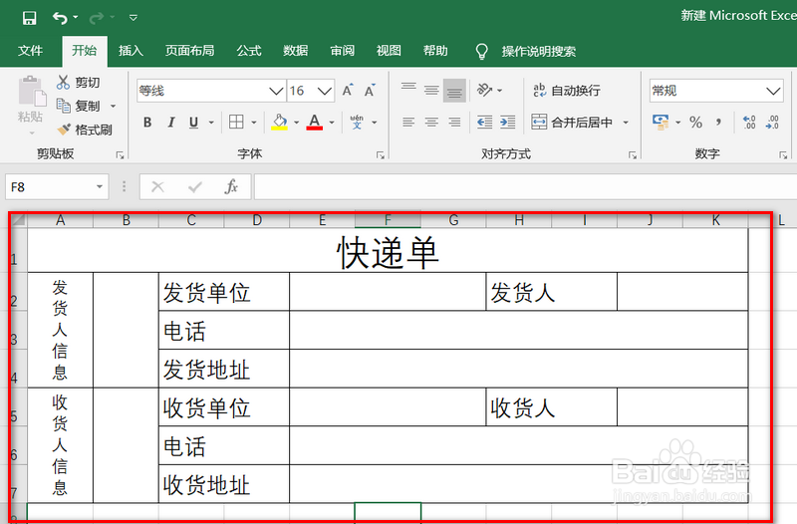Open the 字体 dialog launcher
Viewport: 797px width, 524px height.
(381, 155)
